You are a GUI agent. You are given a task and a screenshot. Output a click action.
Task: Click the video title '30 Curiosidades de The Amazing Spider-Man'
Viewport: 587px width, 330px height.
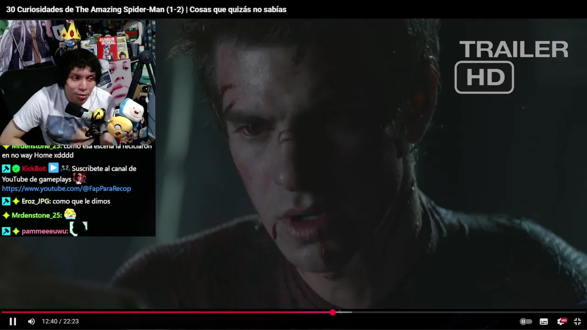click(146, 10)
